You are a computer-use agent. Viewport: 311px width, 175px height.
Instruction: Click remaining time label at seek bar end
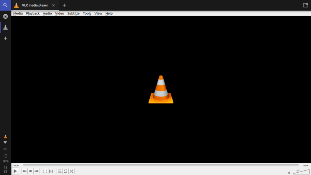(306, 165)
